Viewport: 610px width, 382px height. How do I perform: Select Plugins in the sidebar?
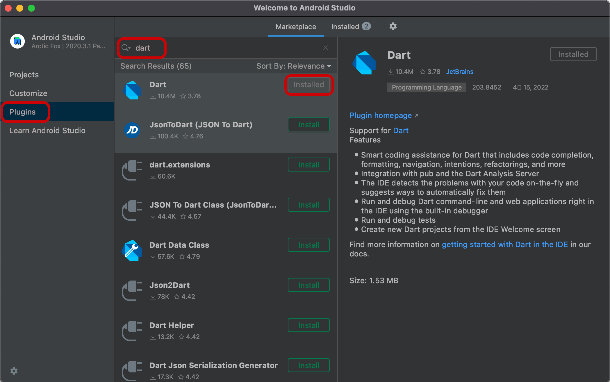(57, 112)
